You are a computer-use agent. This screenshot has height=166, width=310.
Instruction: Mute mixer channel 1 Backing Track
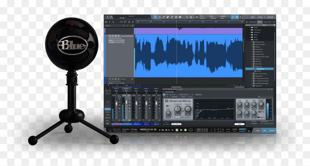point(119,99)
